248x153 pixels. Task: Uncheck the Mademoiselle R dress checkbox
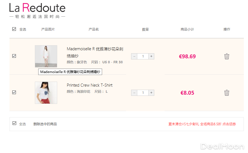click(x=14, y=56)
